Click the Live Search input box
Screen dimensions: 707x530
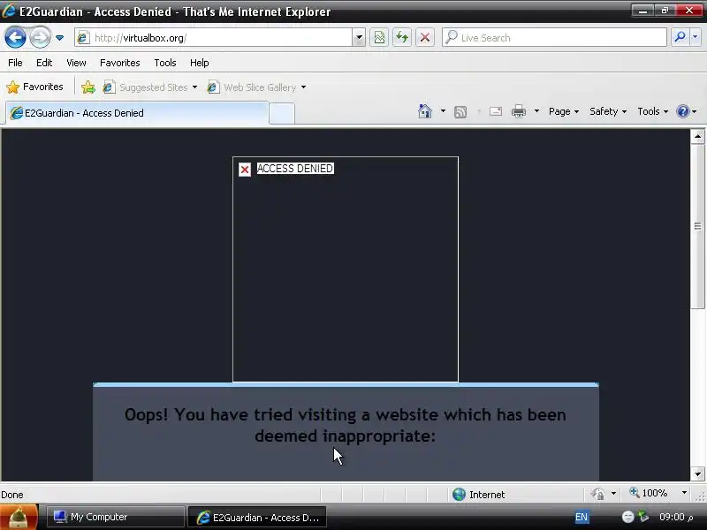coord(555,38)
